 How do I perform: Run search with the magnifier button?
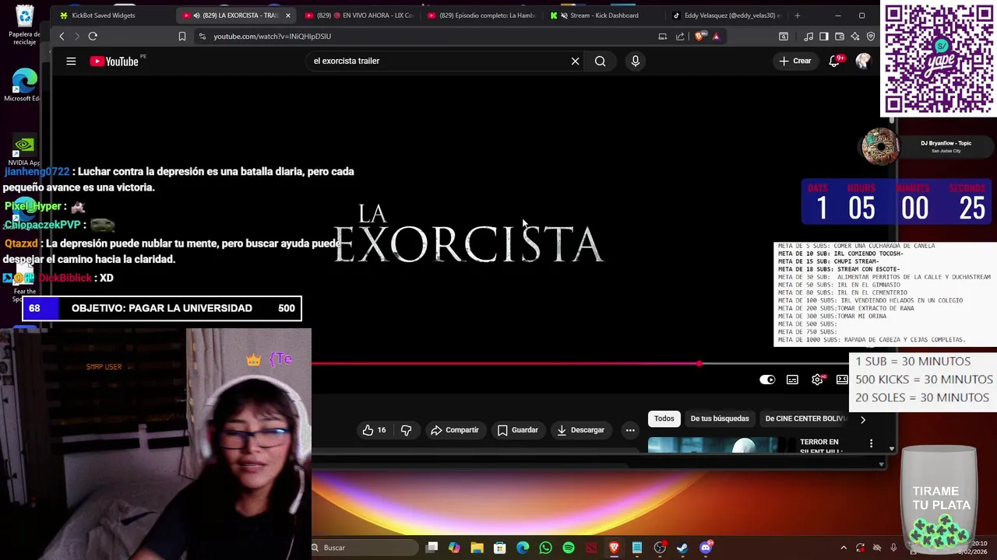[x=600, y=61]
